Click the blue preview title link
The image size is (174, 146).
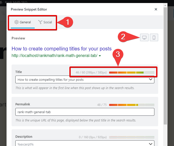62,49
